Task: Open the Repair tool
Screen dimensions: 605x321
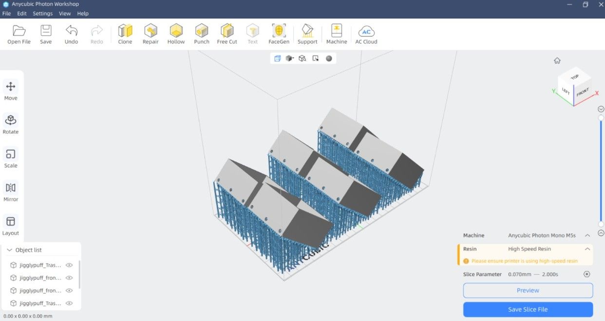Action: tap(151, 34)
